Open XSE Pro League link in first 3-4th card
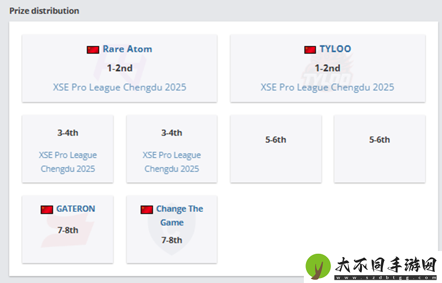Viewport: 442px width, 283px height. (x=67, y=162)
